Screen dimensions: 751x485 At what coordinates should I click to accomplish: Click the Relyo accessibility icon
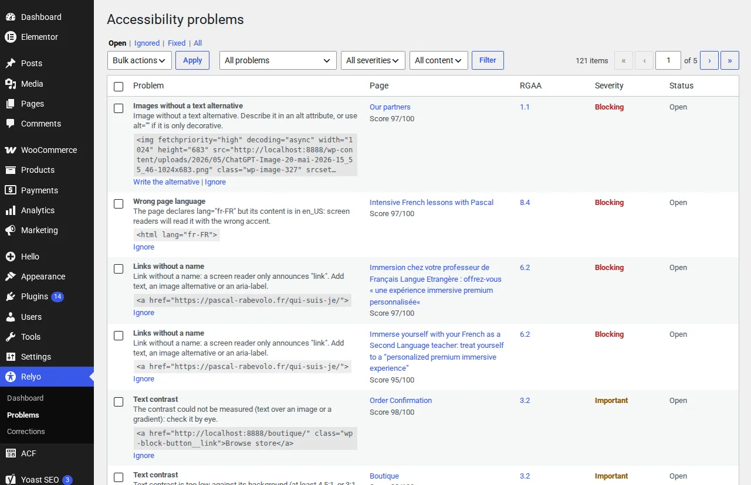click(x=11, y=377)
